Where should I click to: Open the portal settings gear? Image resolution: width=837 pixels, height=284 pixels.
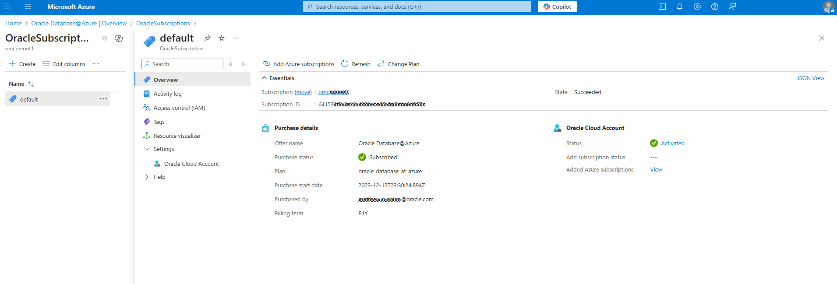click(697, 7)
